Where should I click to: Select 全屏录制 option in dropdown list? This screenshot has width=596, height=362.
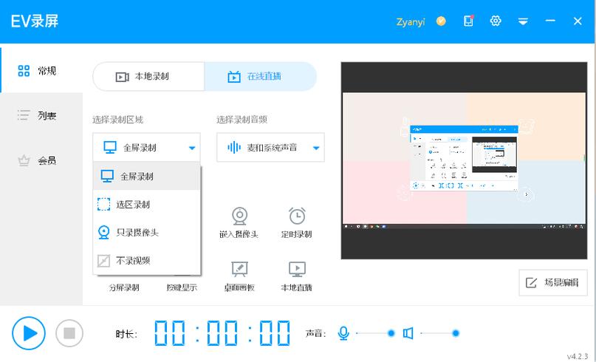coord(146,176)
